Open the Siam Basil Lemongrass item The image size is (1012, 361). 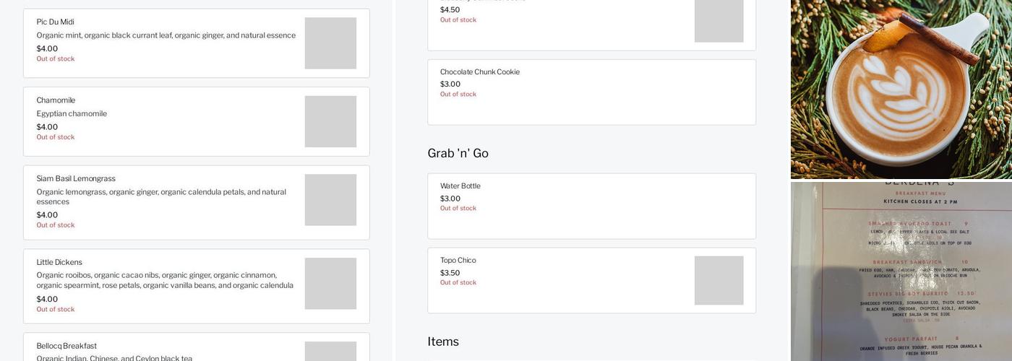coord(76,178)
